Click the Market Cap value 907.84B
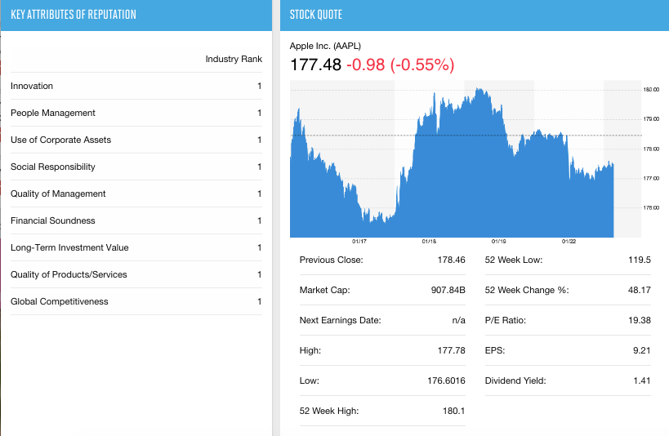The image size is (669, 436). (x=448, y=291)
